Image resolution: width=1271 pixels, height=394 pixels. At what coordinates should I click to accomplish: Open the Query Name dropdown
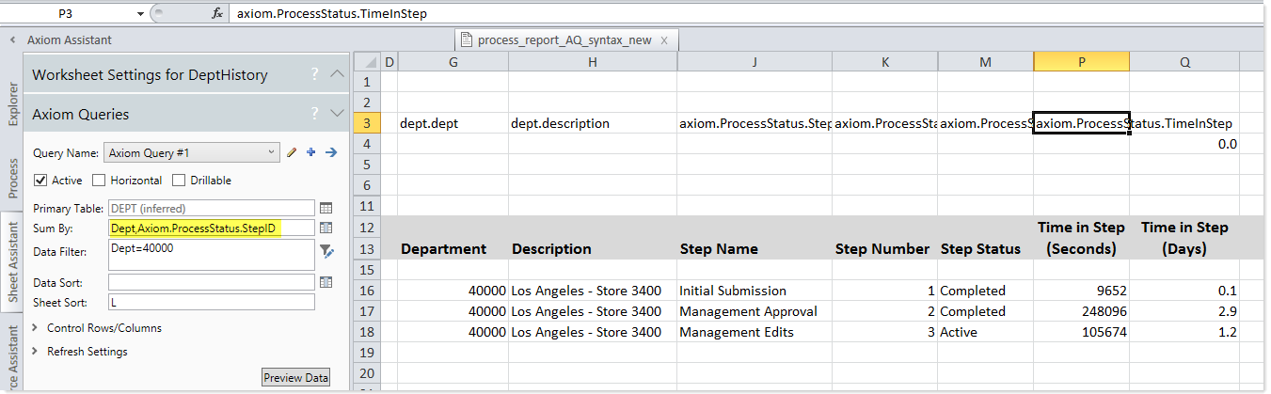point(271,152)
